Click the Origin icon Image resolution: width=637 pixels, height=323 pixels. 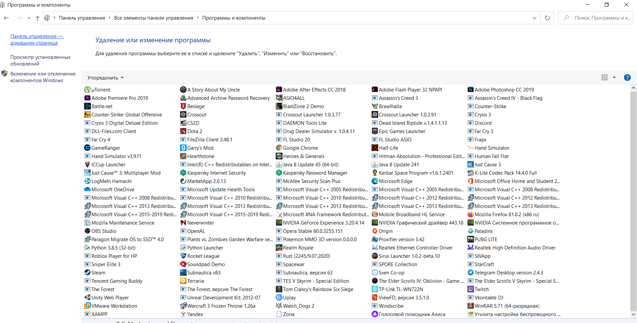coord(375,231)
